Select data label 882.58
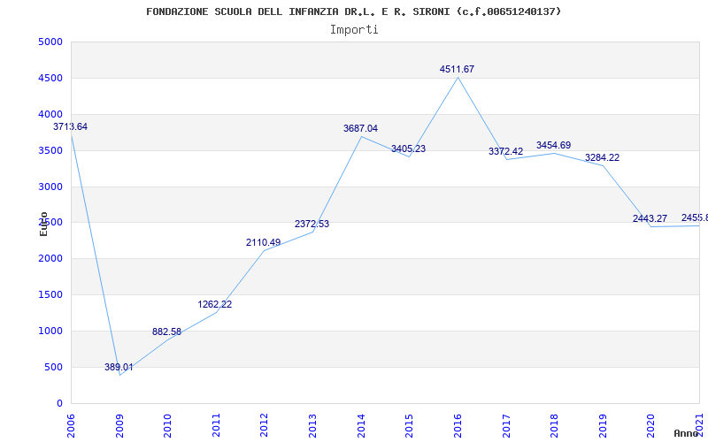This screenshot has height=442, width=708. coord(166,332)
